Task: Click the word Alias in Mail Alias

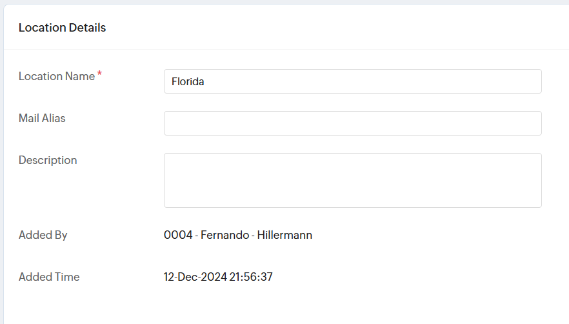Action: click(x=54, y=118)
